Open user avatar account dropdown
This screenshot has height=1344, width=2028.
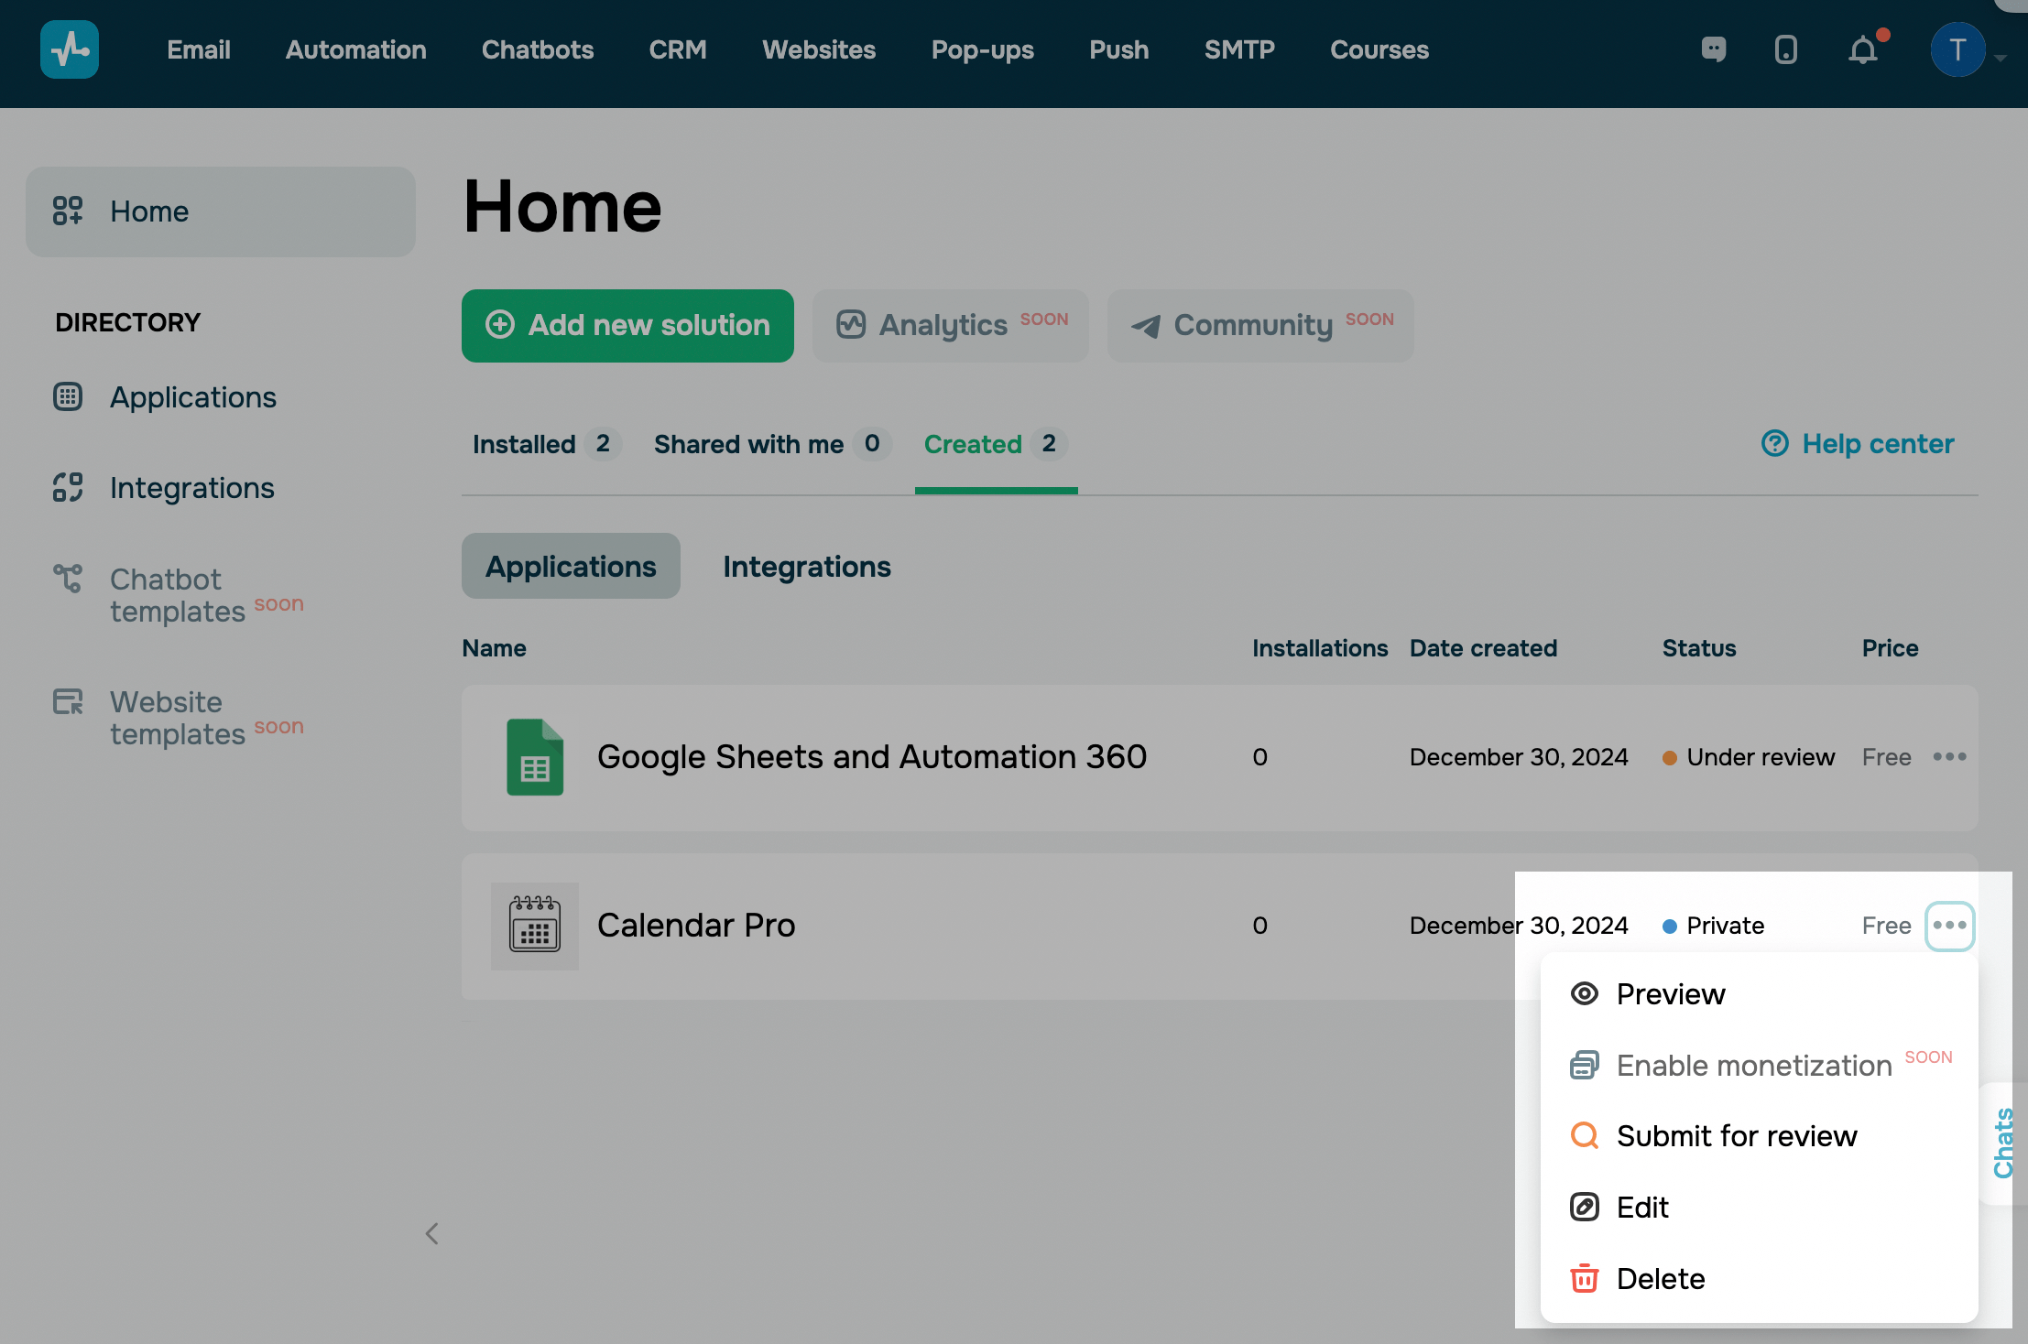(x=1959, y=49)
